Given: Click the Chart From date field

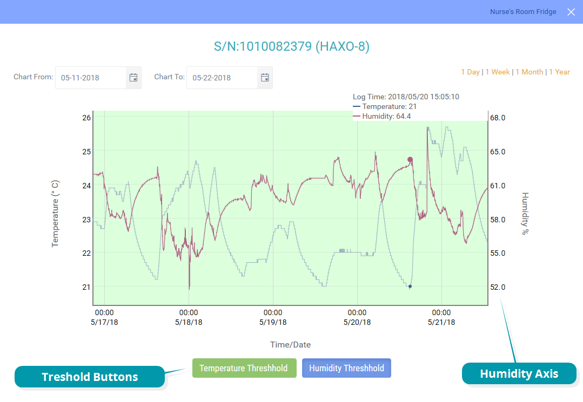Looking at the screenshot, I should 91,78.
